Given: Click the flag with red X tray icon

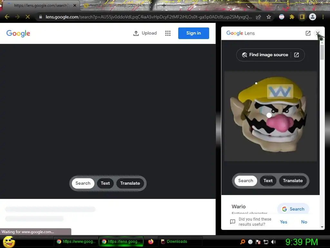Looking at the screenshot, I should [258, 242].
